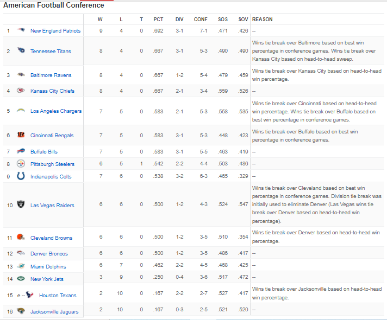Open the Indianapolis Colts team link
387x320 pixels.
click(51, 177)
